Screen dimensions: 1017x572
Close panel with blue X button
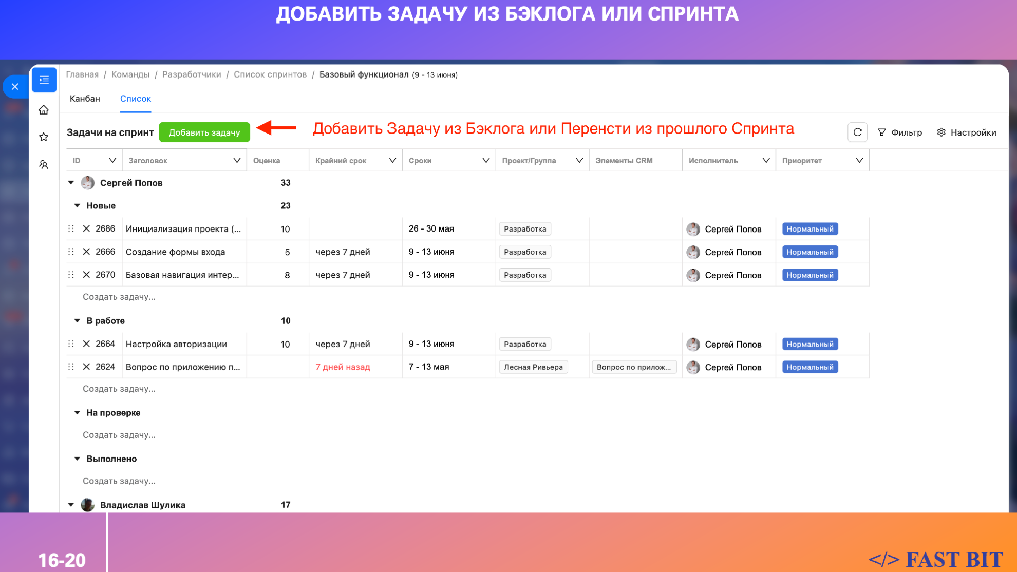point(15,87)
